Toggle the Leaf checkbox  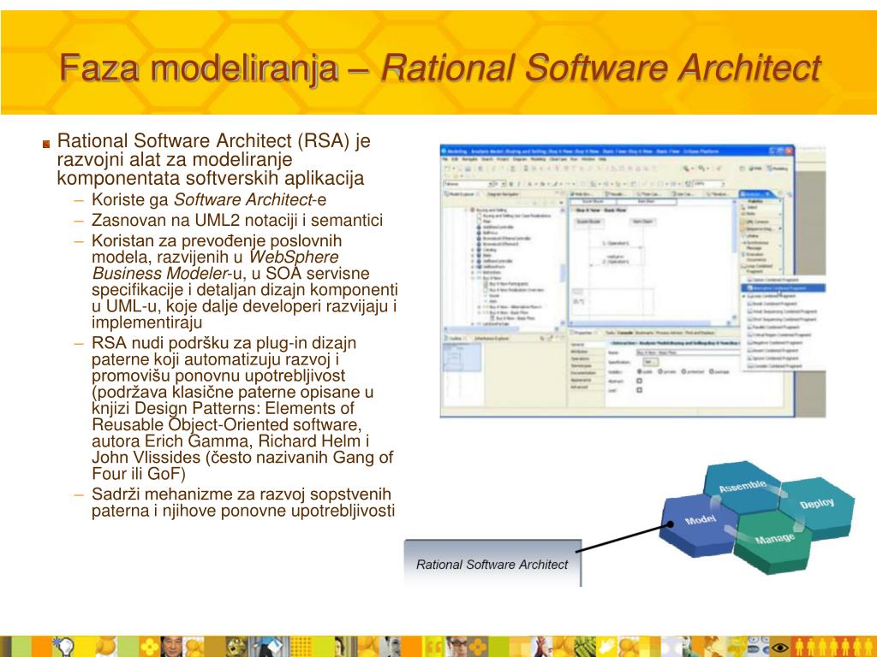tap(639, 390)
